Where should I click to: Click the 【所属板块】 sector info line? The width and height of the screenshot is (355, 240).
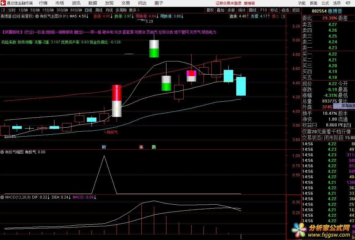pyautogui.click(x=109, y=32)
